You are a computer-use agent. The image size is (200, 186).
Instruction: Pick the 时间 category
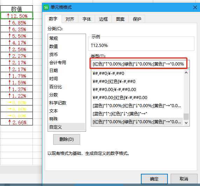(x=66, y=78)
